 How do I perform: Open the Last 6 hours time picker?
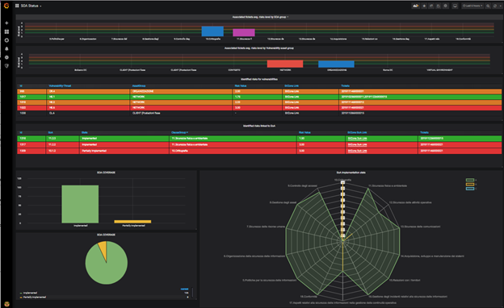[x=472, y=6]
